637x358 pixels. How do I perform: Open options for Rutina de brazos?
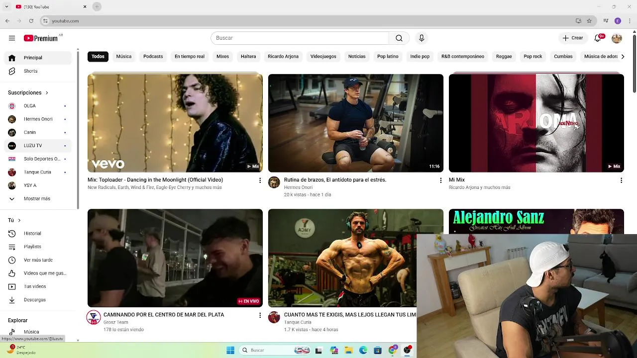(440, 180)
